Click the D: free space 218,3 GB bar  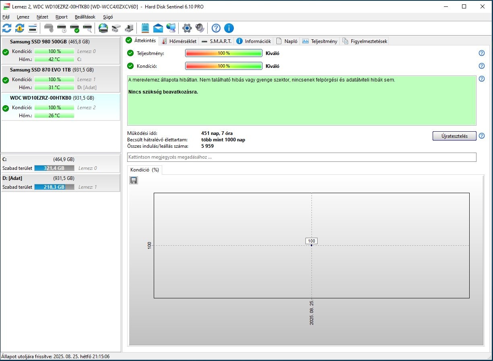[54, 187]
